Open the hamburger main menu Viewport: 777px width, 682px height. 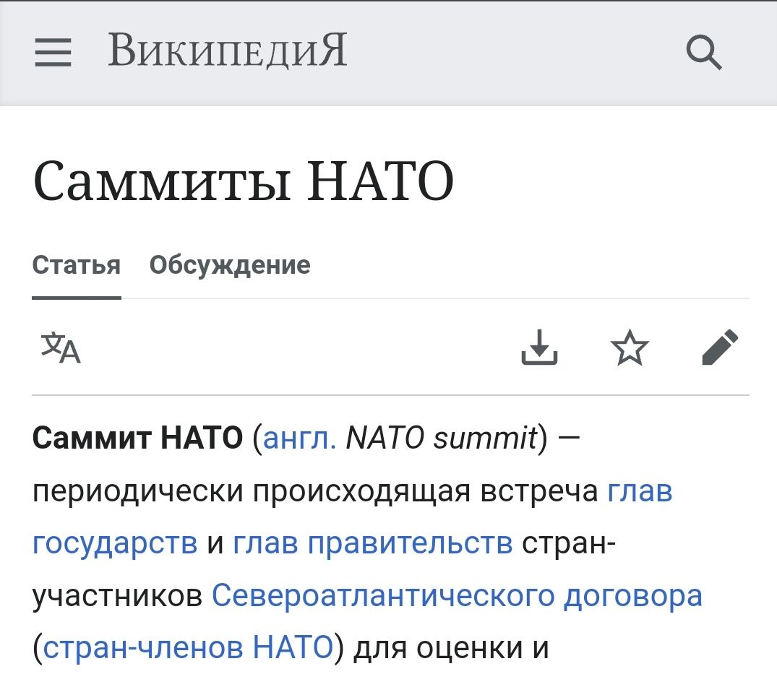[x=53, y=53]
